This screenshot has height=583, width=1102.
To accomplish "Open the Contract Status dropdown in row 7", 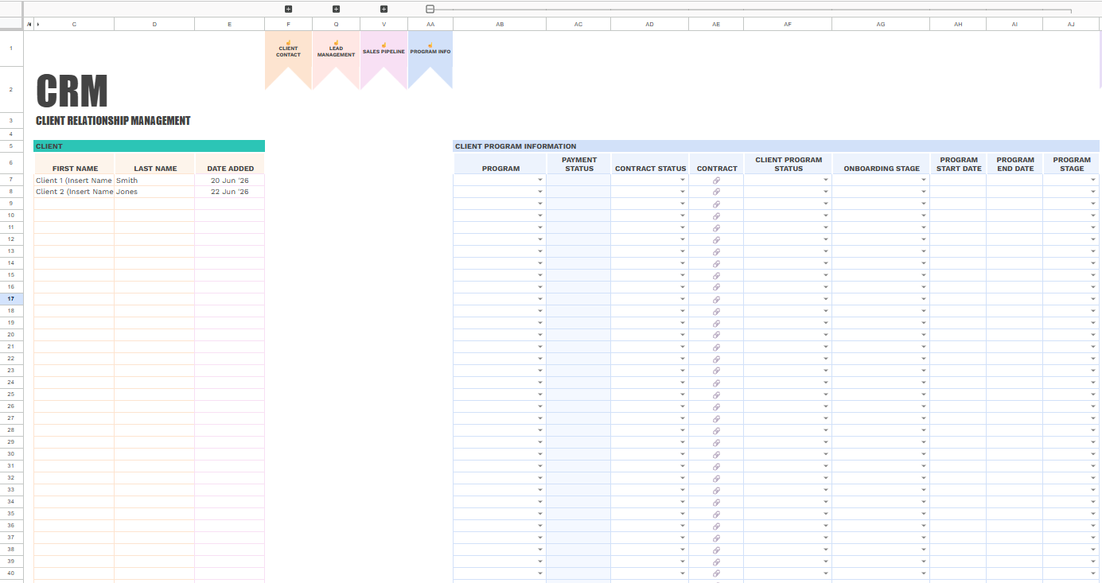I will (683, 181).
